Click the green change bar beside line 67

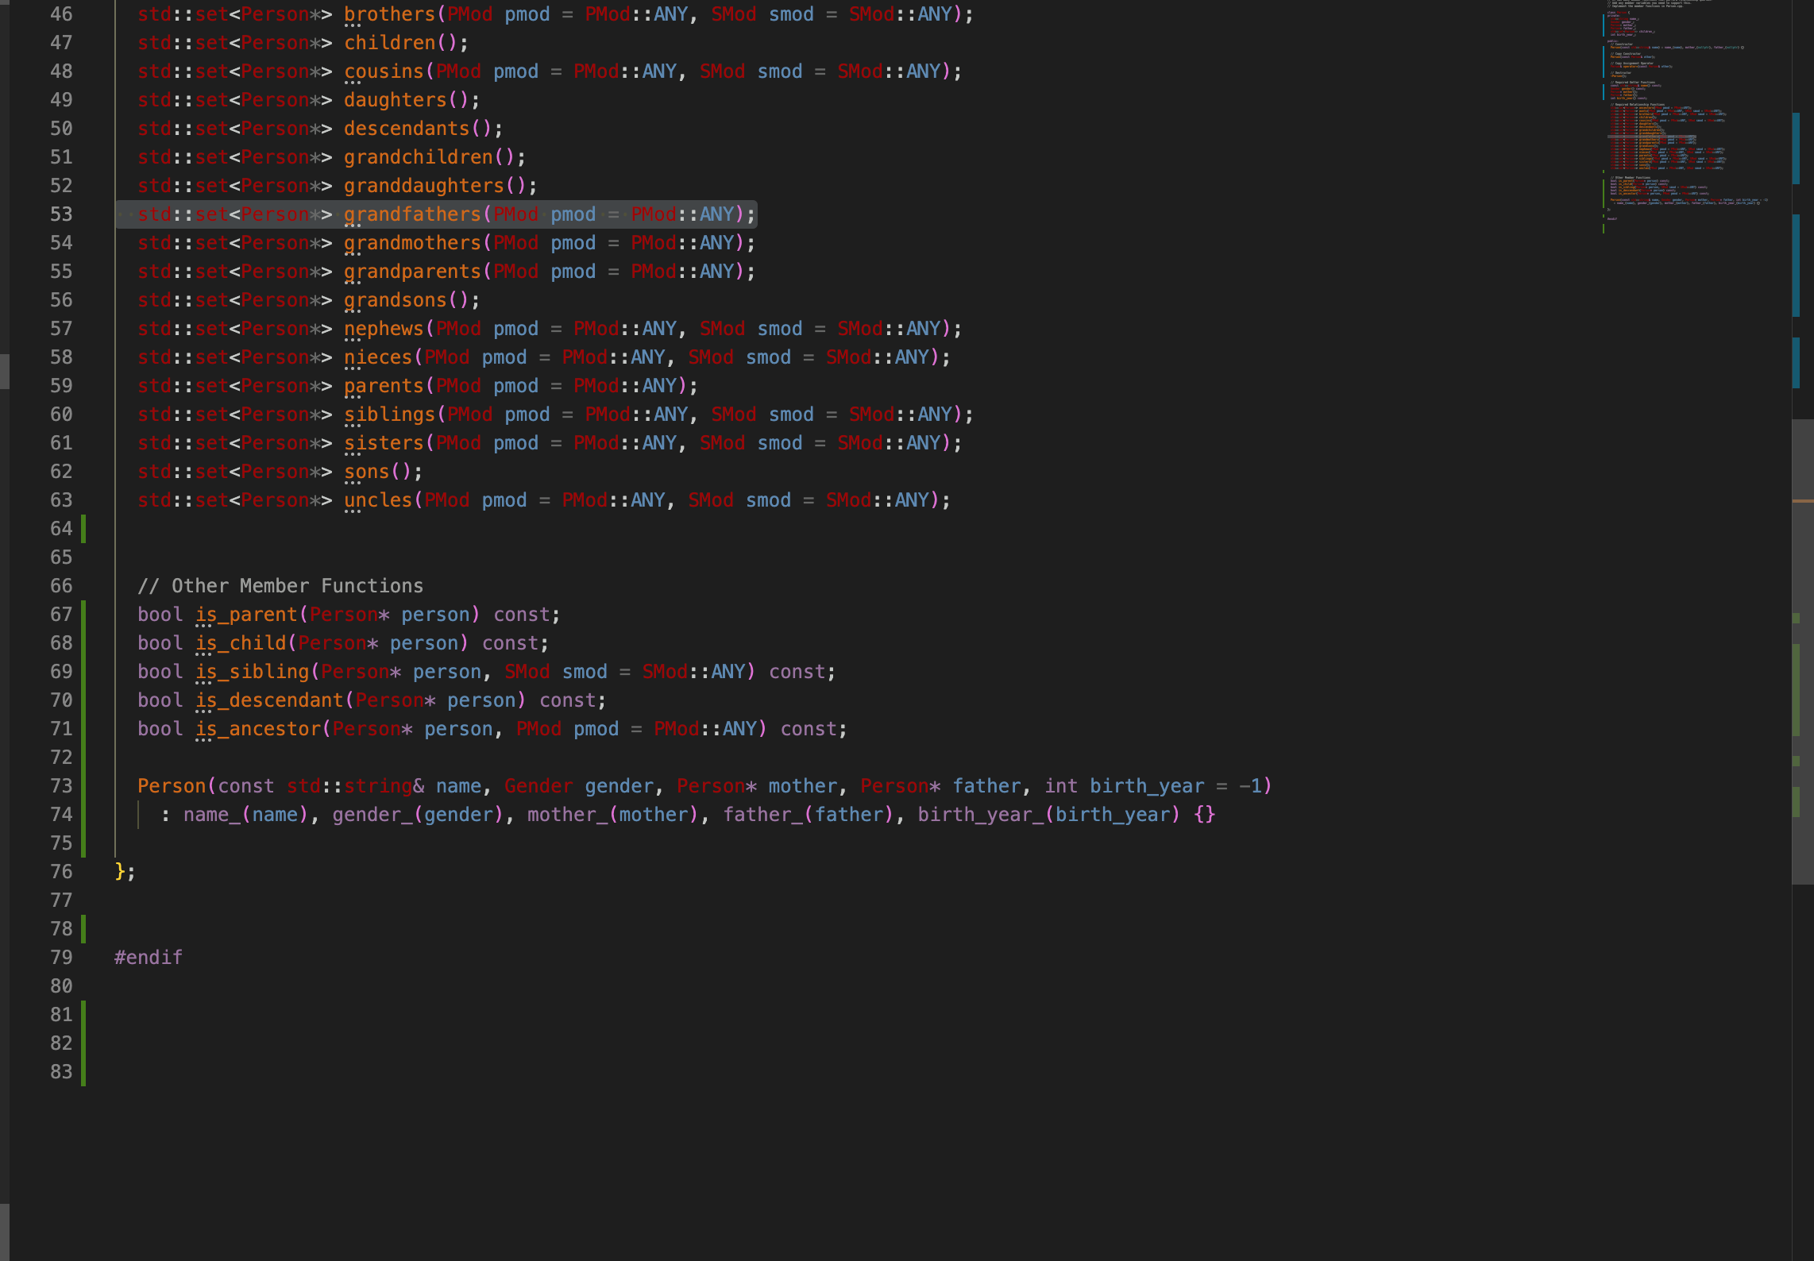click(x=85, y=614)
